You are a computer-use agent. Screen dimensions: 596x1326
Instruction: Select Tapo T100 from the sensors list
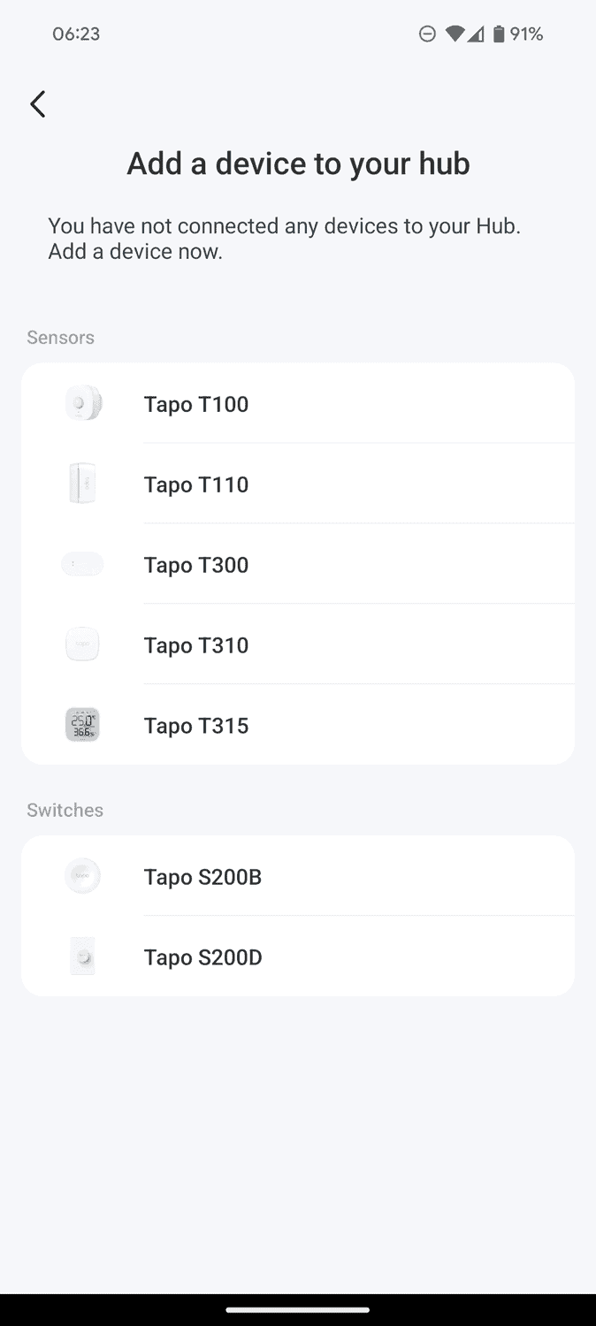(x=196, y=404)
